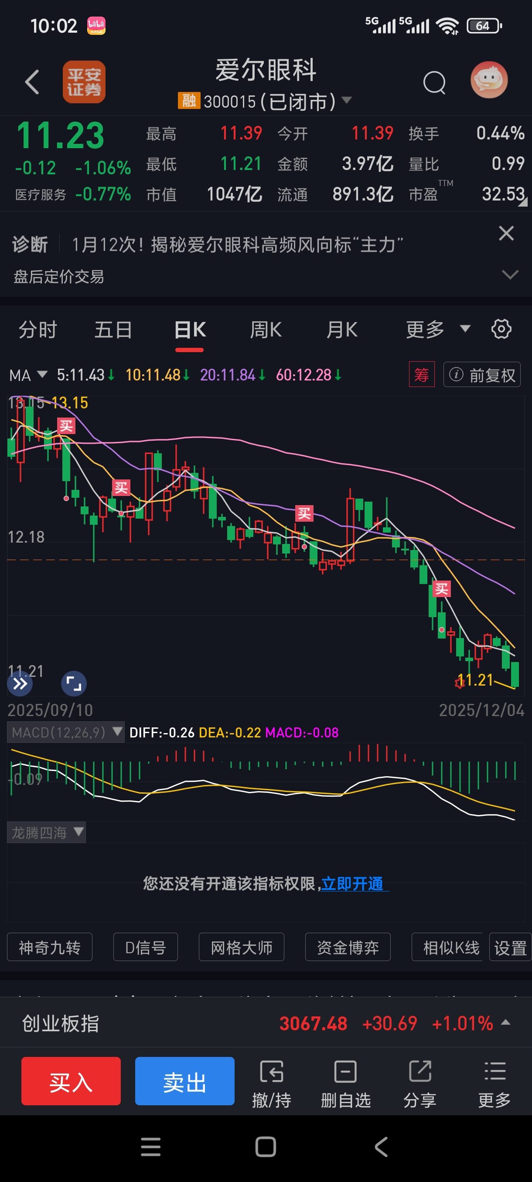
Task: Select the 日K tab
Action: click(x=190, y=330)
